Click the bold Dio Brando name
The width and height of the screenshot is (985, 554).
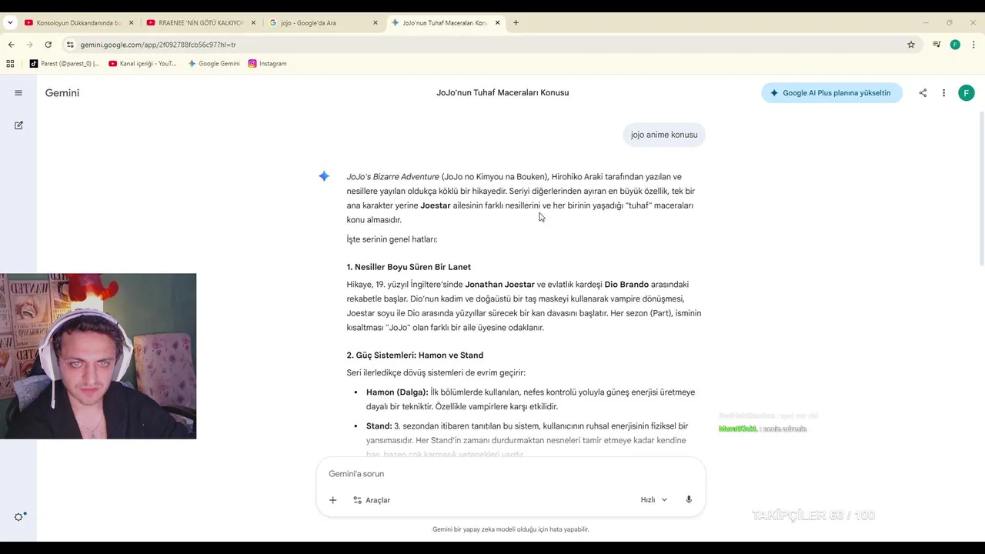click(x=626, y=285)
